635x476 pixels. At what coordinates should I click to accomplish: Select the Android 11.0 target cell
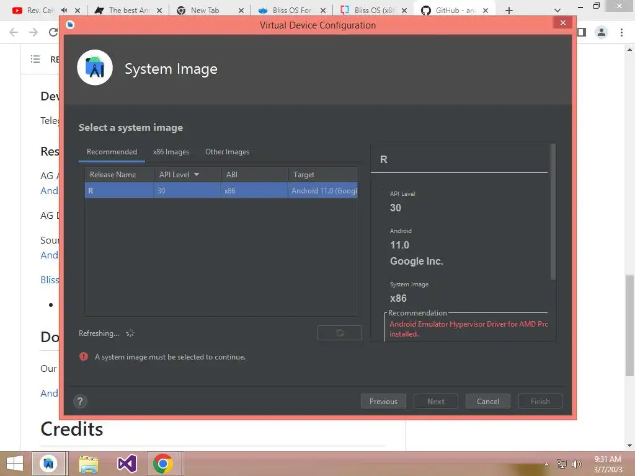pos(322,191)
